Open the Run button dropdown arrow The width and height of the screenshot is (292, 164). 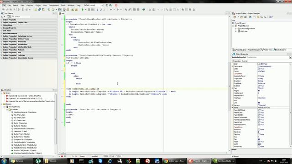pyautogui.click(x=86, y=10)
